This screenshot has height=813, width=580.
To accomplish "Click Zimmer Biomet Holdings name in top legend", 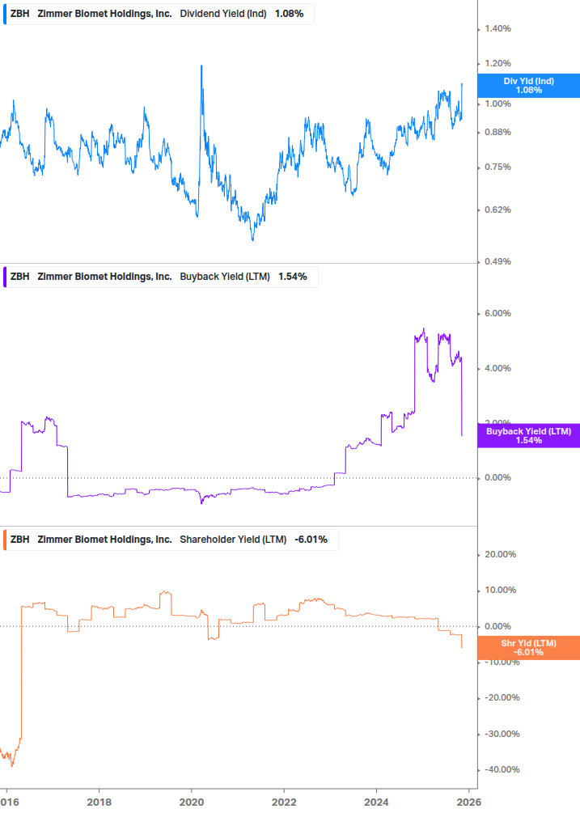I will tap(104, 14).
